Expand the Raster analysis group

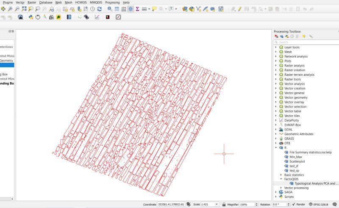276,66
